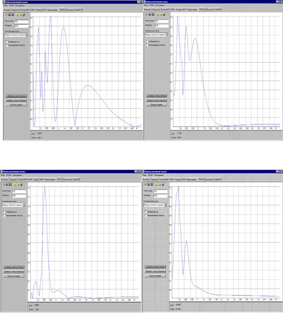Open the 'ВКФ - Лагерр' tab in the bottom-right window

coord(175,180)
